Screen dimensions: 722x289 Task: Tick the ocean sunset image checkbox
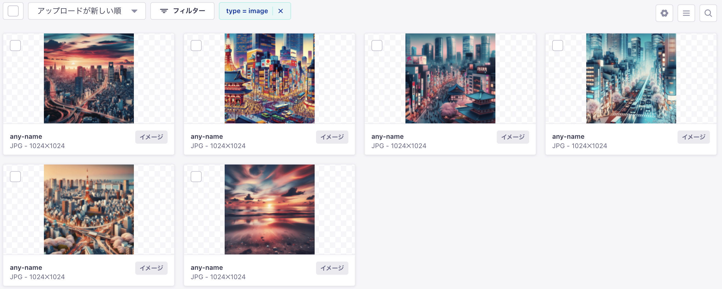click(196, 176)
